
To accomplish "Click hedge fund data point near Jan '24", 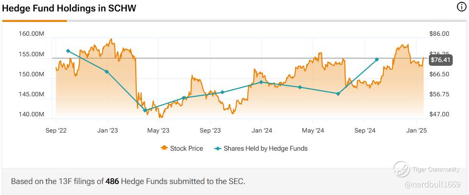I will (x=261, y=82).
